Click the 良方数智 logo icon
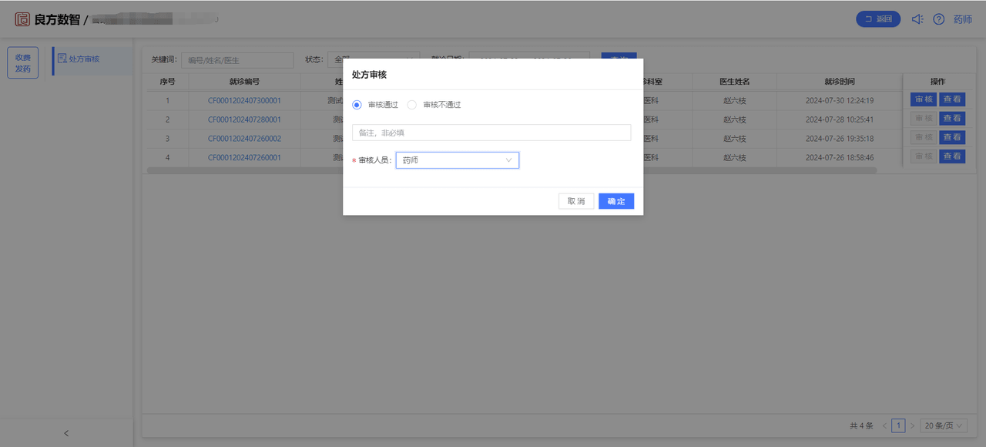 [22, 19]
